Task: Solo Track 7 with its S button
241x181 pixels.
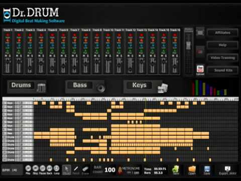Action: [x=76, y=56]
